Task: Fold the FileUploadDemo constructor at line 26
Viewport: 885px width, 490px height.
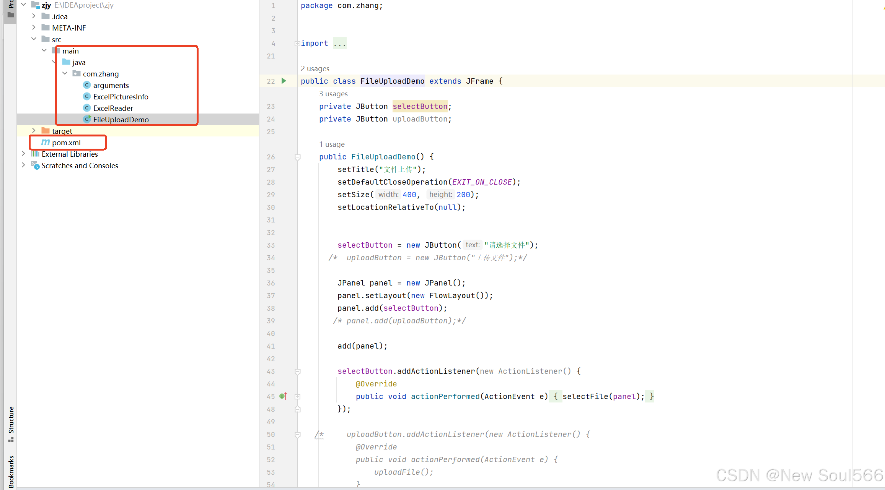Action: (297, 157)
